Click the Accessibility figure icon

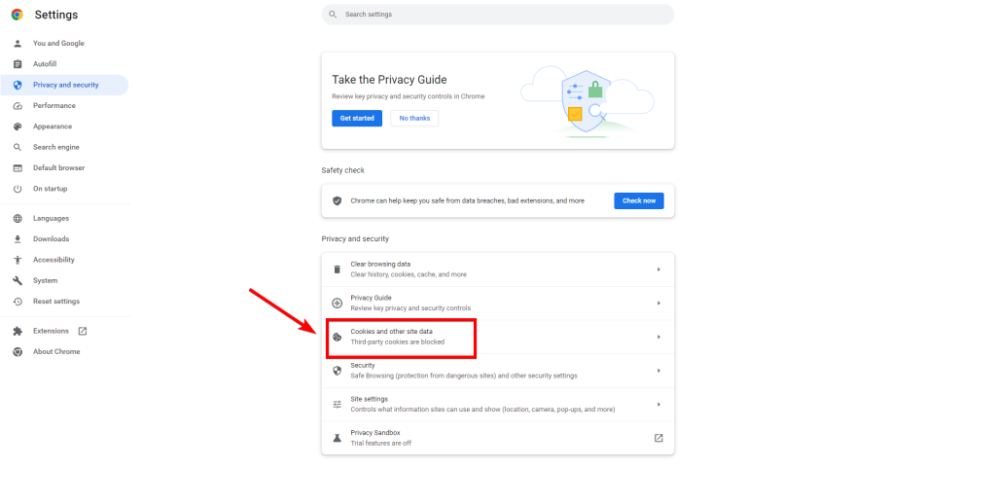(18, 260)
